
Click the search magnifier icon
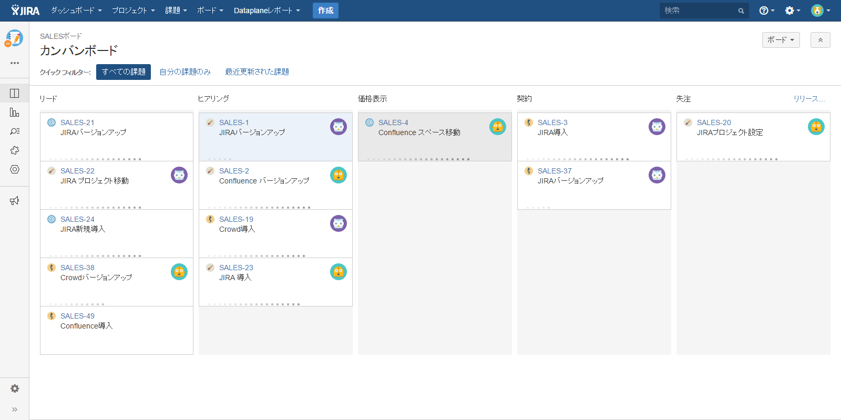[x=741, y=11]
